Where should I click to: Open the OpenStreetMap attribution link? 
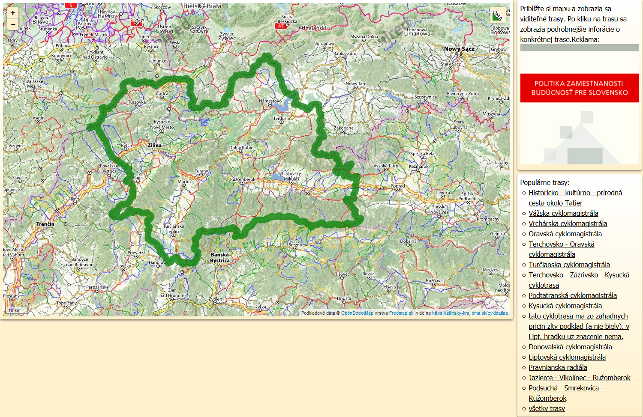click(357, 313)
